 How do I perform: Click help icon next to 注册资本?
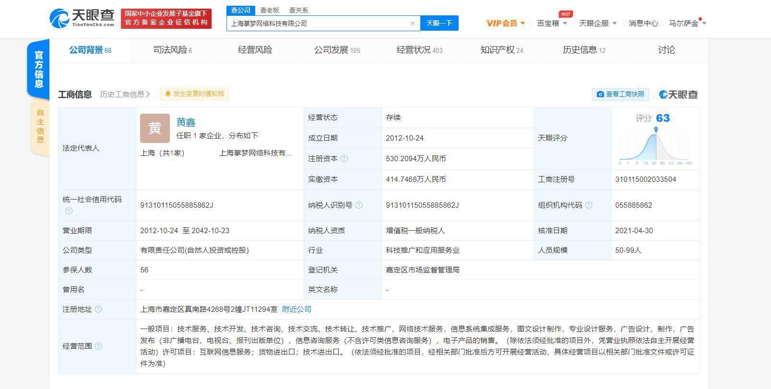point(344,159)
